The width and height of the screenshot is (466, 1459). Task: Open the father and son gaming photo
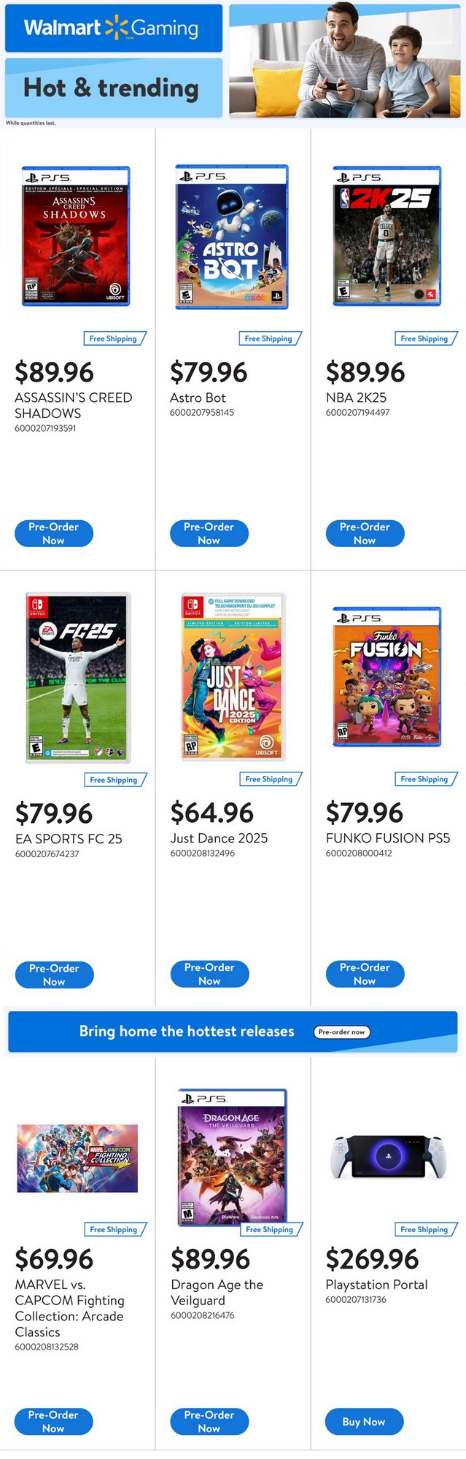tap(344, 61)
